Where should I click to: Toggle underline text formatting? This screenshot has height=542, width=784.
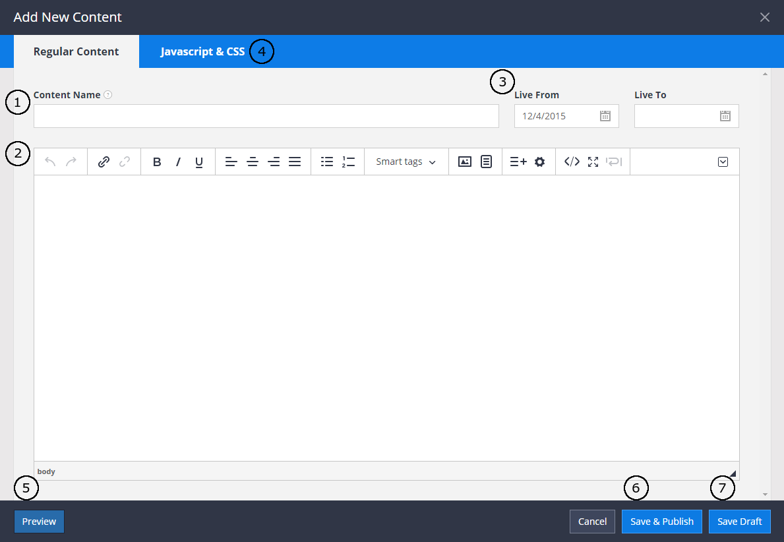tap(199, 162)
